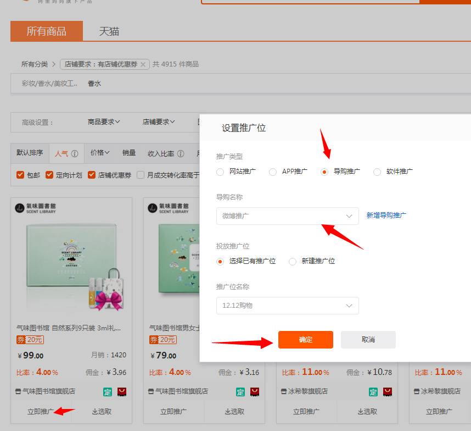
Task: Select the APP推广 radio option
Action: tap(273, 172)
